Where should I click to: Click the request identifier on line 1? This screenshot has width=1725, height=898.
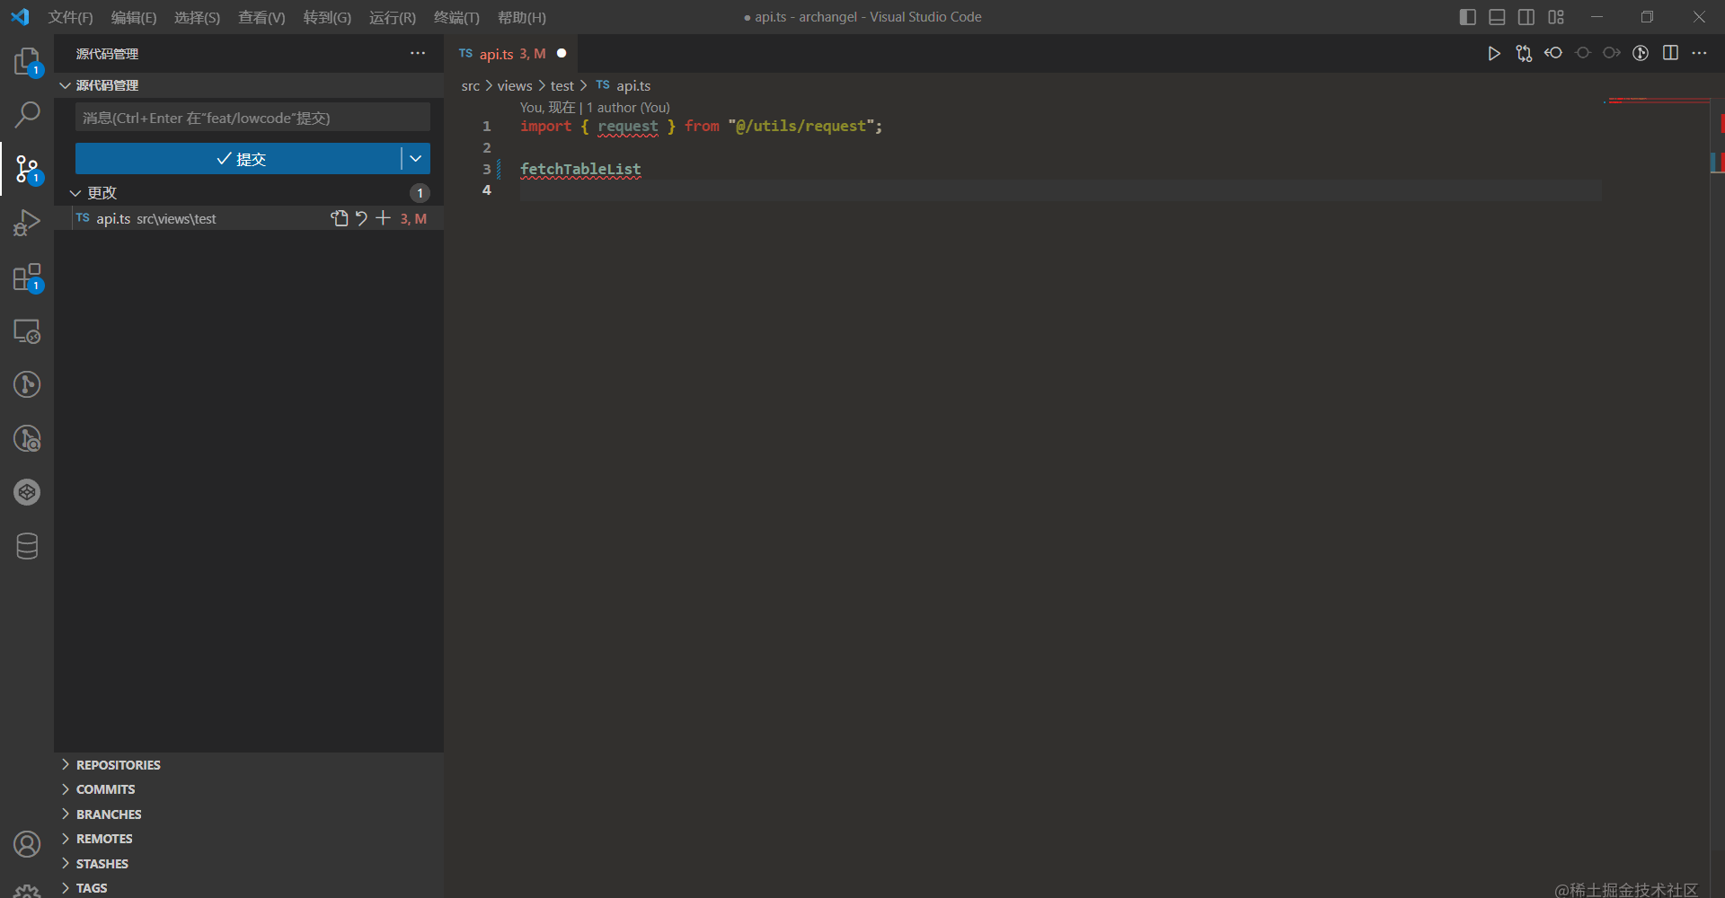[627, 126]
